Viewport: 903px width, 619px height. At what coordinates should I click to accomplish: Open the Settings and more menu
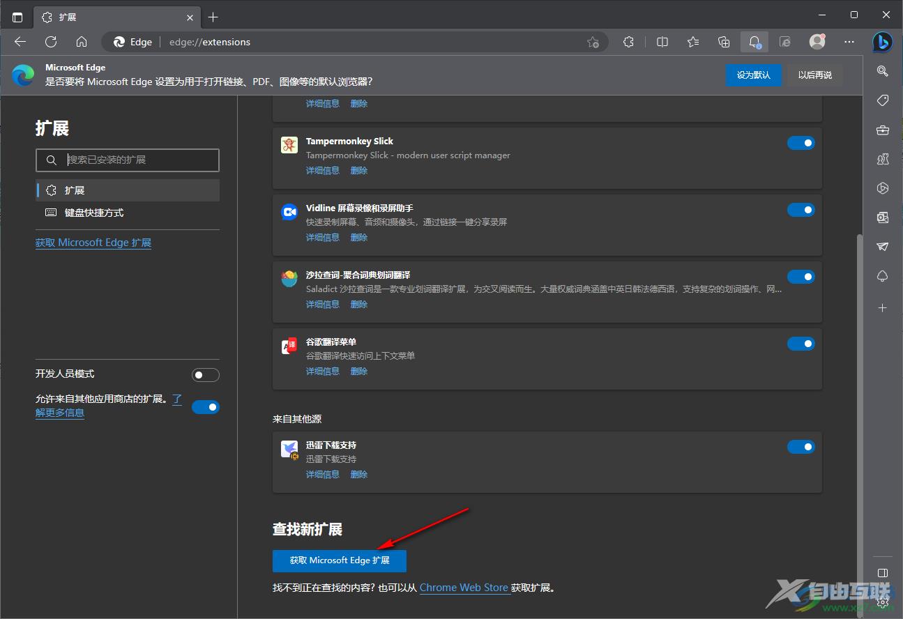tap(849, 42)
